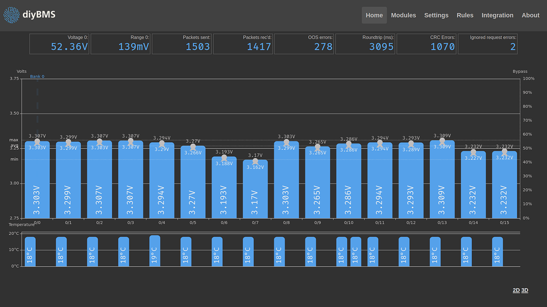Go to the Integration page
The height and width of the screenshot is (307, 547).
[497, 15]
